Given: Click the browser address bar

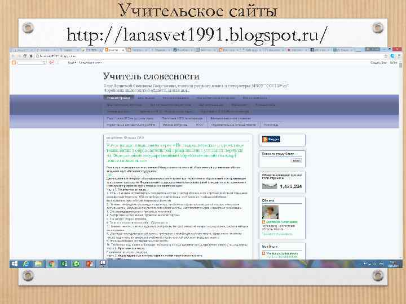Looking at the screenshot, I should pyautogui.click(x=210, y=56).
